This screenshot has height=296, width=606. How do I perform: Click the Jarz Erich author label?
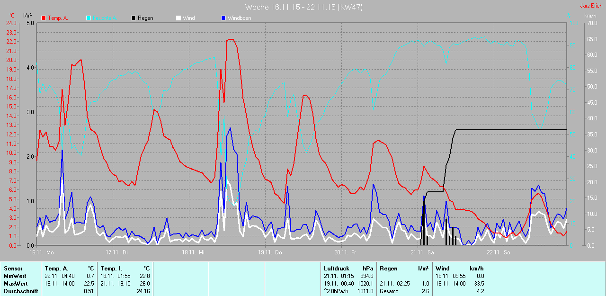pos(591,6)
